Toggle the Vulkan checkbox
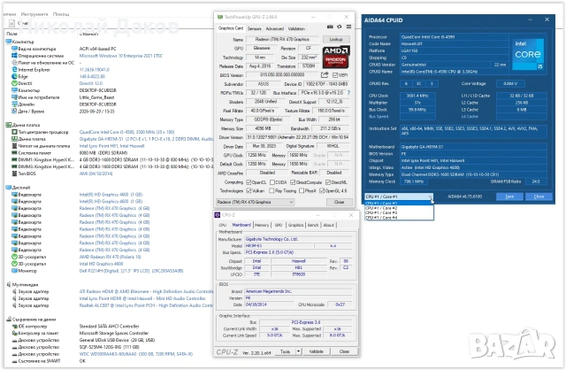 [x=249, y=191]
